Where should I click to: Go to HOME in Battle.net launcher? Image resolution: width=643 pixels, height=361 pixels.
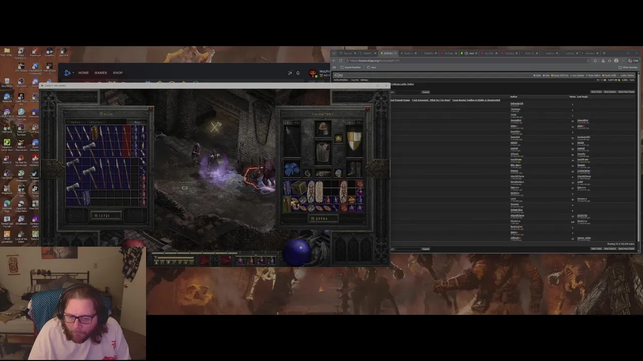pyautogui.click(x=83, y=73)
